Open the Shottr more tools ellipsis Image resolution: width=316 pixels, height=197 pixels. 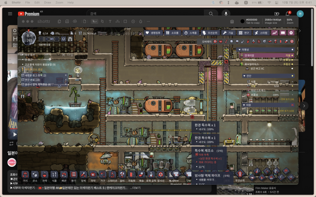point(148,22)
